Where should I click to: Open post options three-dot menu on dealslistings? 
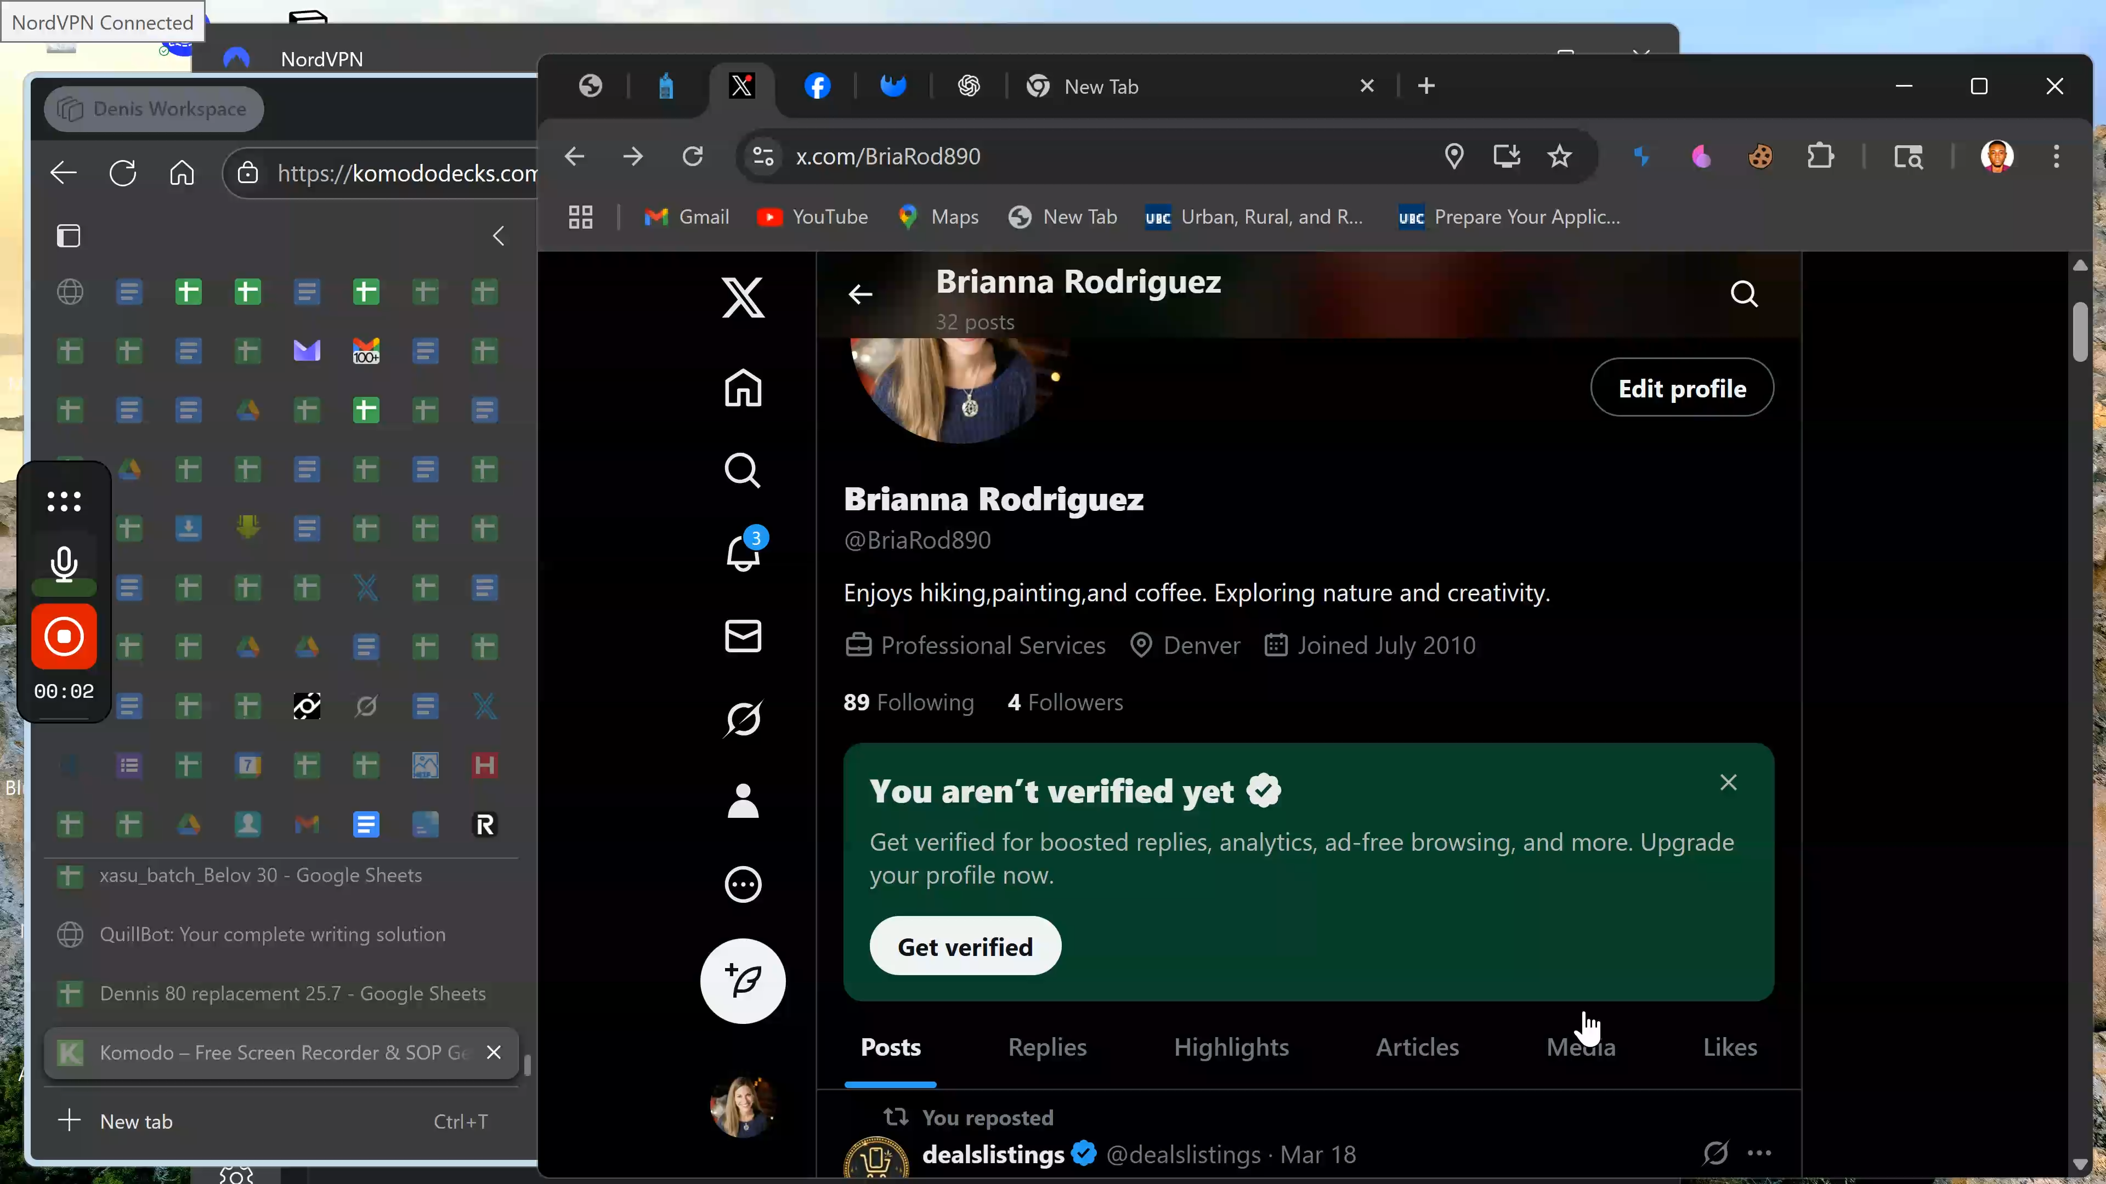[1758, 1153]
